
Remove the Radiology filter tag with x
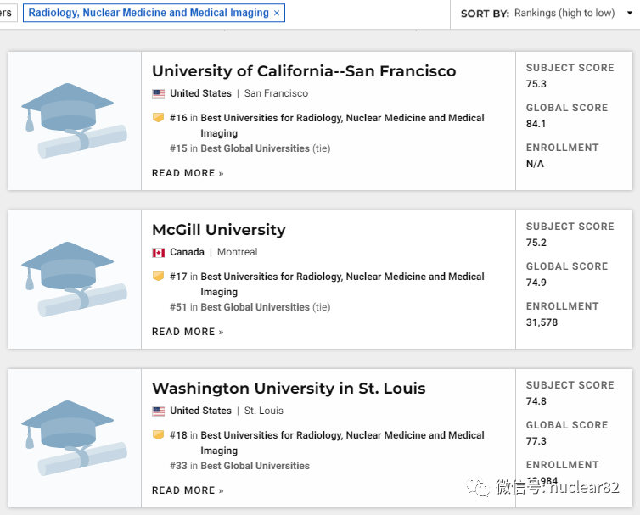pyautogui.click(x=277, y=14)
